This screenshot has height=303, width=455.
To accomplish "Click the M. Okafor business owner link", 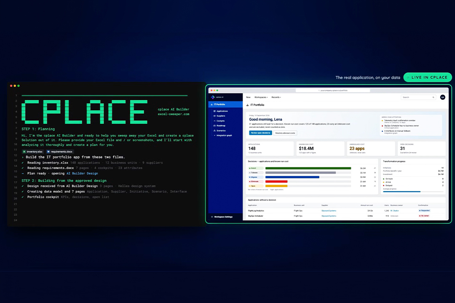I will tap(395, 211).
